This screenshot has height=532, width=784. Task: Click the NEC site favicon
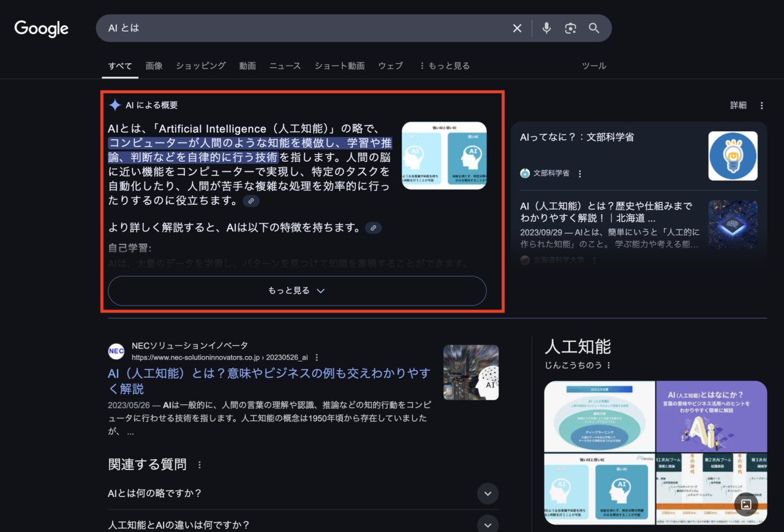point(116,351)
